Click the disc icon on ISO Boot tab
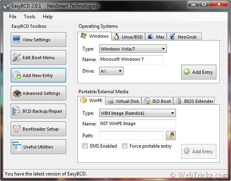This screenshot has width=231, height=181. click(x=147, y=101)
